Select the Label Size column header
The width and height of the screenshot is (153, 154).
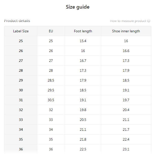pos(21,31)
